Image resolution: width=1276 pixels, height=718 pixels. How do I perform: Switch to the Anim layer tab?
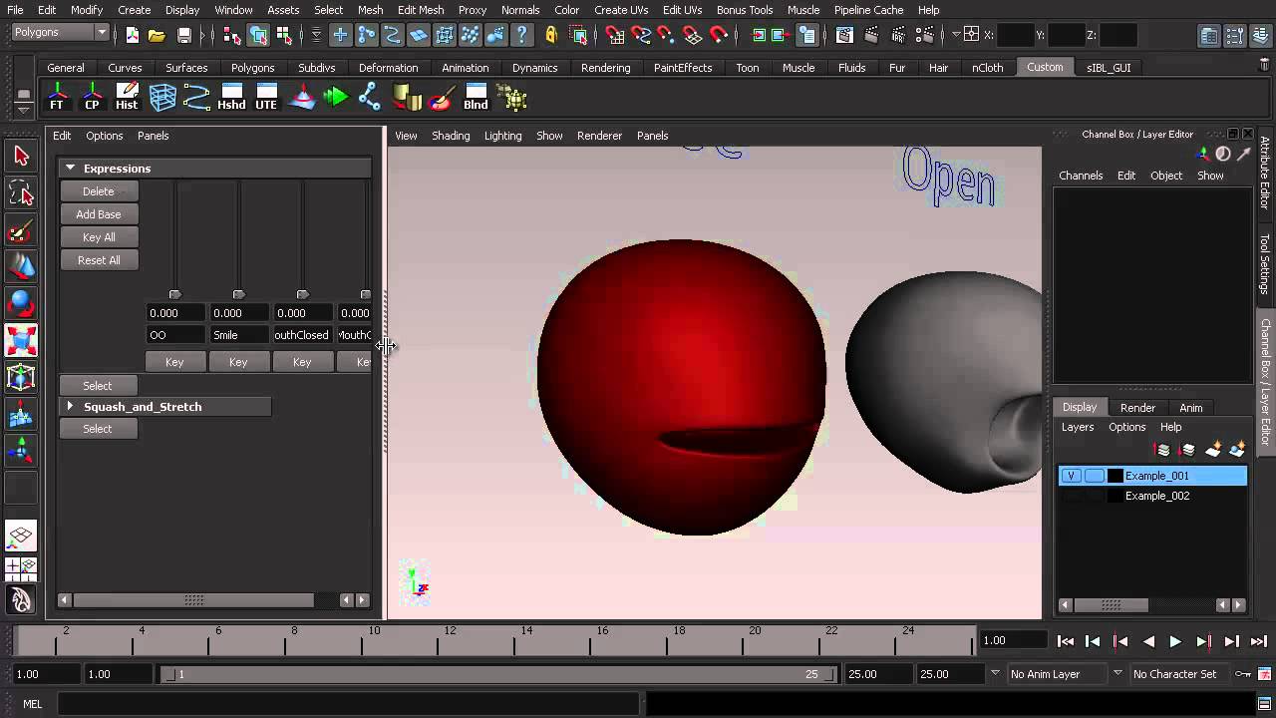[x=1190, y=408]
